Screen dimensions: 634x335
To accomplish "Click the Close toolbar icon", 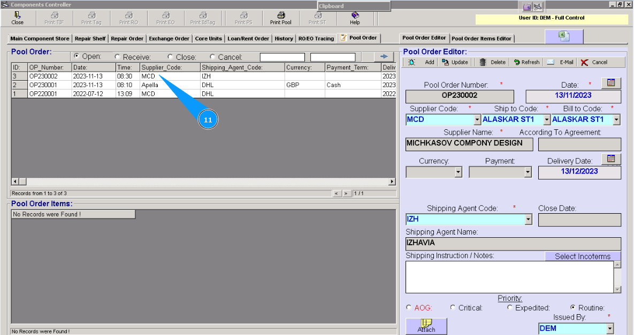I will coord(17,18).
